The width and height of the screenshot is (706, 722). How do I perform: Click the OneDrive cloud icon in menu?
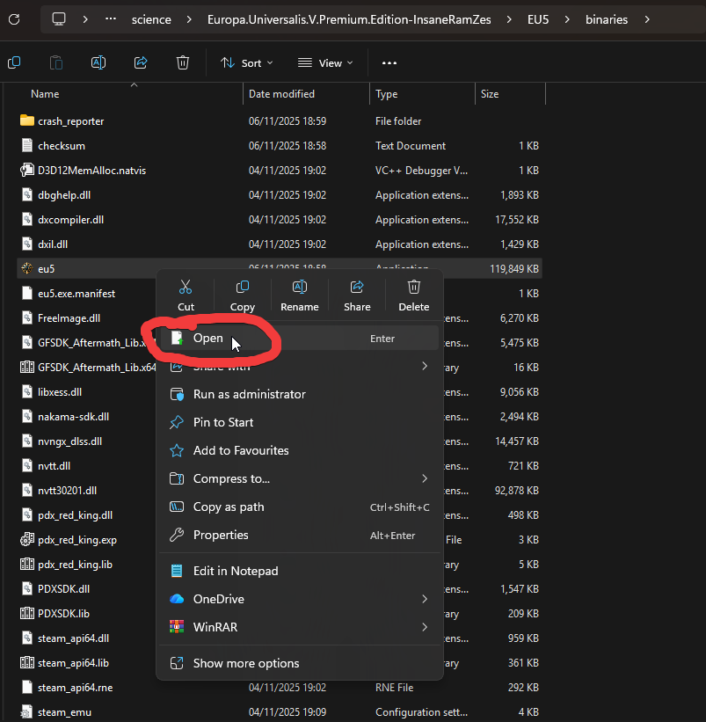(x=177, y=599)
